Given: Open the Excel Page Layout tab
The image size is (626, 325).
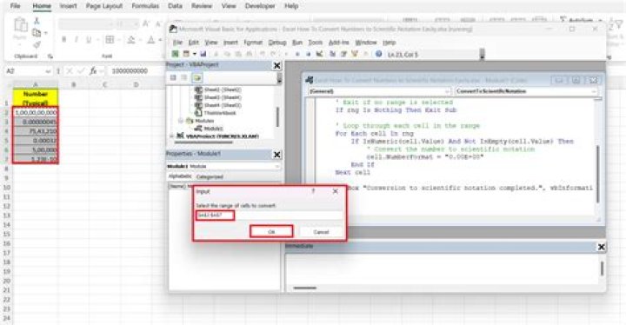Looking at the screenshot, I should (x=104, y=6).
